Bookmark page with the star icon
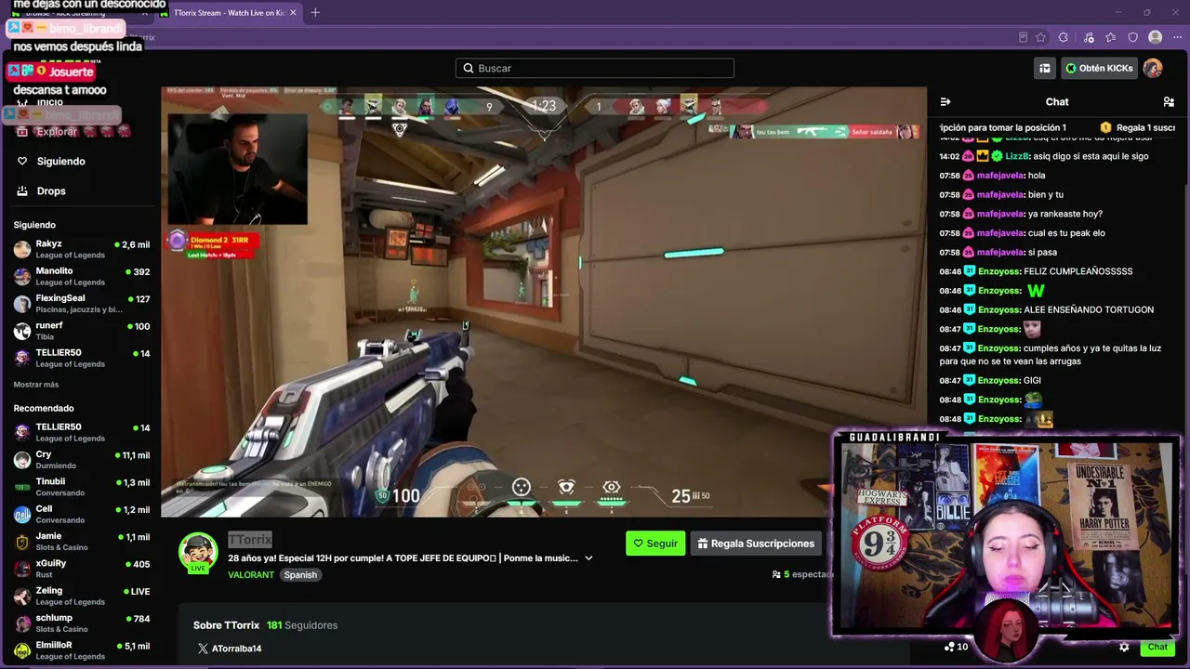The width and height of the screenshot is (1190, 669). tap(1040, 37)
